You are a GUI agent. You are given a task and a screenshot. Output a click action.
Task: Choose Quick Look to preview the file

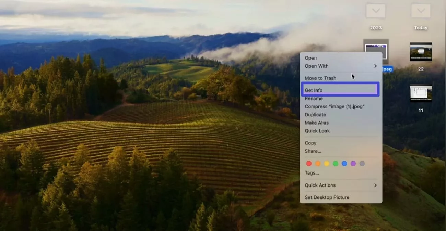coord(317,131)
